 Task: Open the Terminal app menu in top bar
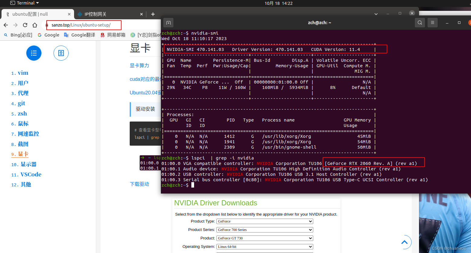pos(25,3)
